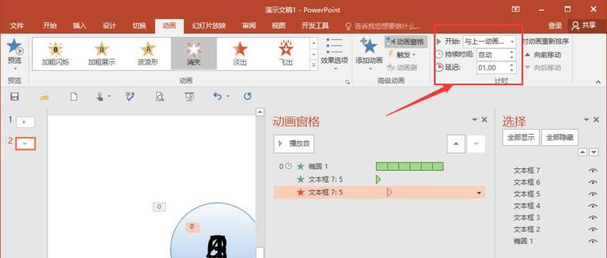Open file via the folder icon
Screen dimensions: 607x258
point(44,97)
